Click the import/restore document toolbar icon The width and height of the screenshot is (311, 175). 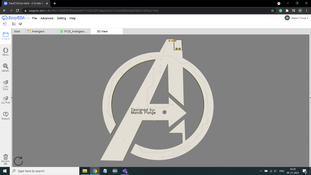14,24
